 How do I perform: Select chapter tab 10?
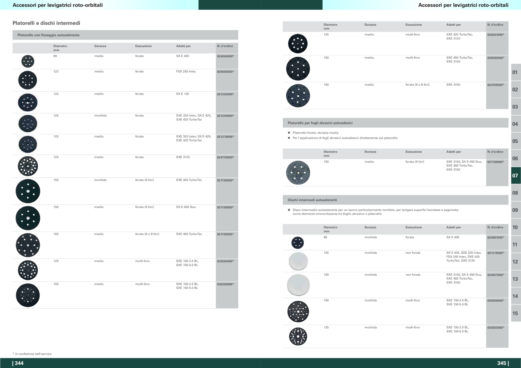coord(516,227)
